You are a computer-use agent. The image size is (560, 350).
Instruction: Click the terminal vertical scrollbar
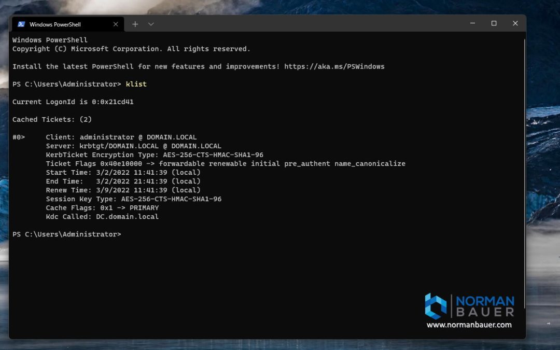[524, 173]
